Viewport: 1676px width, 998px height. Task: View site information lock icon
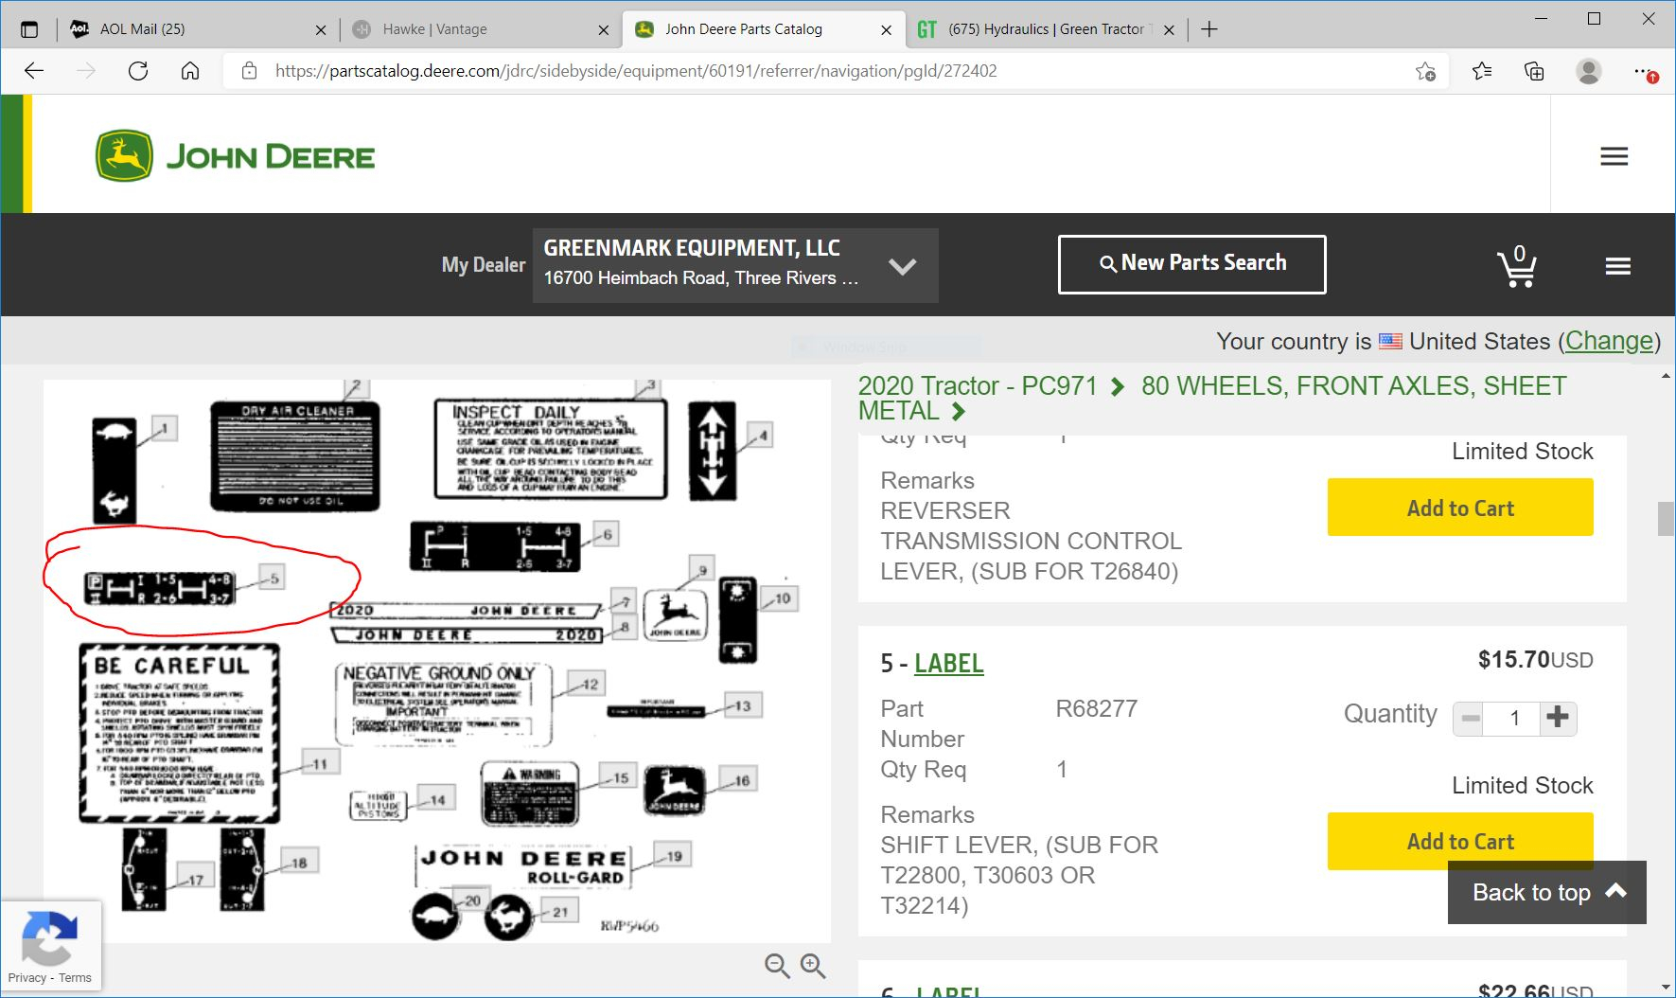pyautogui.click(x=249, y=71)
